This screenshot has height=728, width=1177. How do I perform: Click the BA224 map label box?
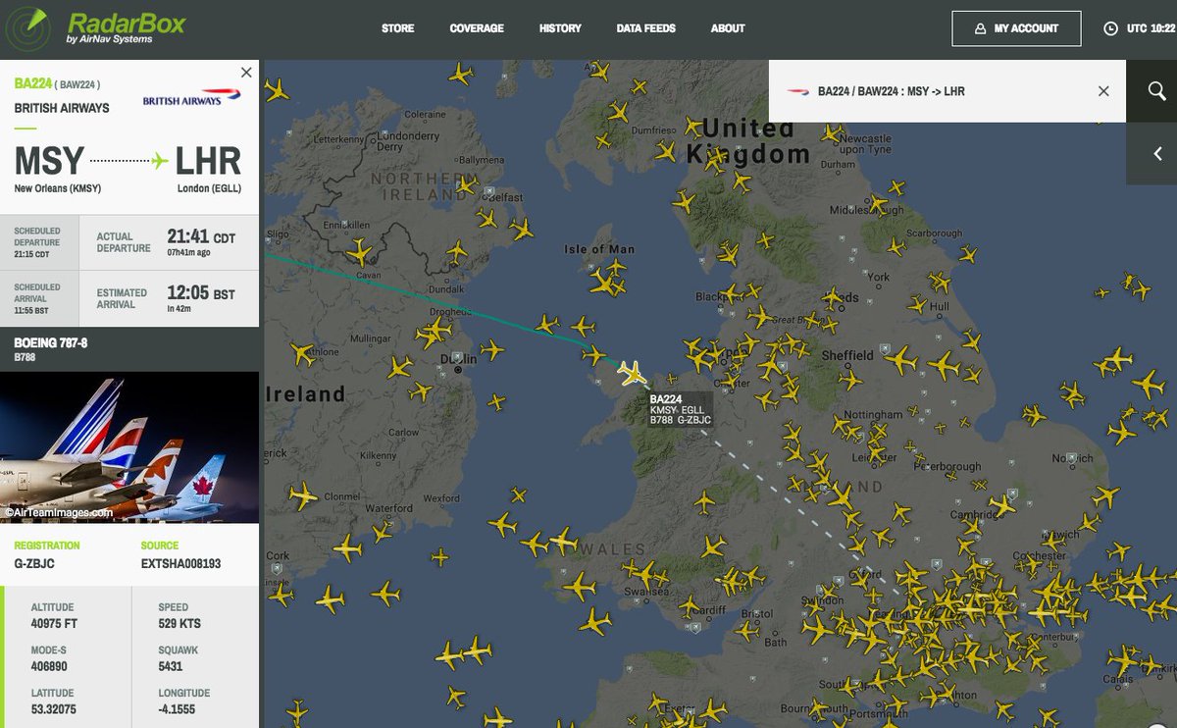pos(680,409)
